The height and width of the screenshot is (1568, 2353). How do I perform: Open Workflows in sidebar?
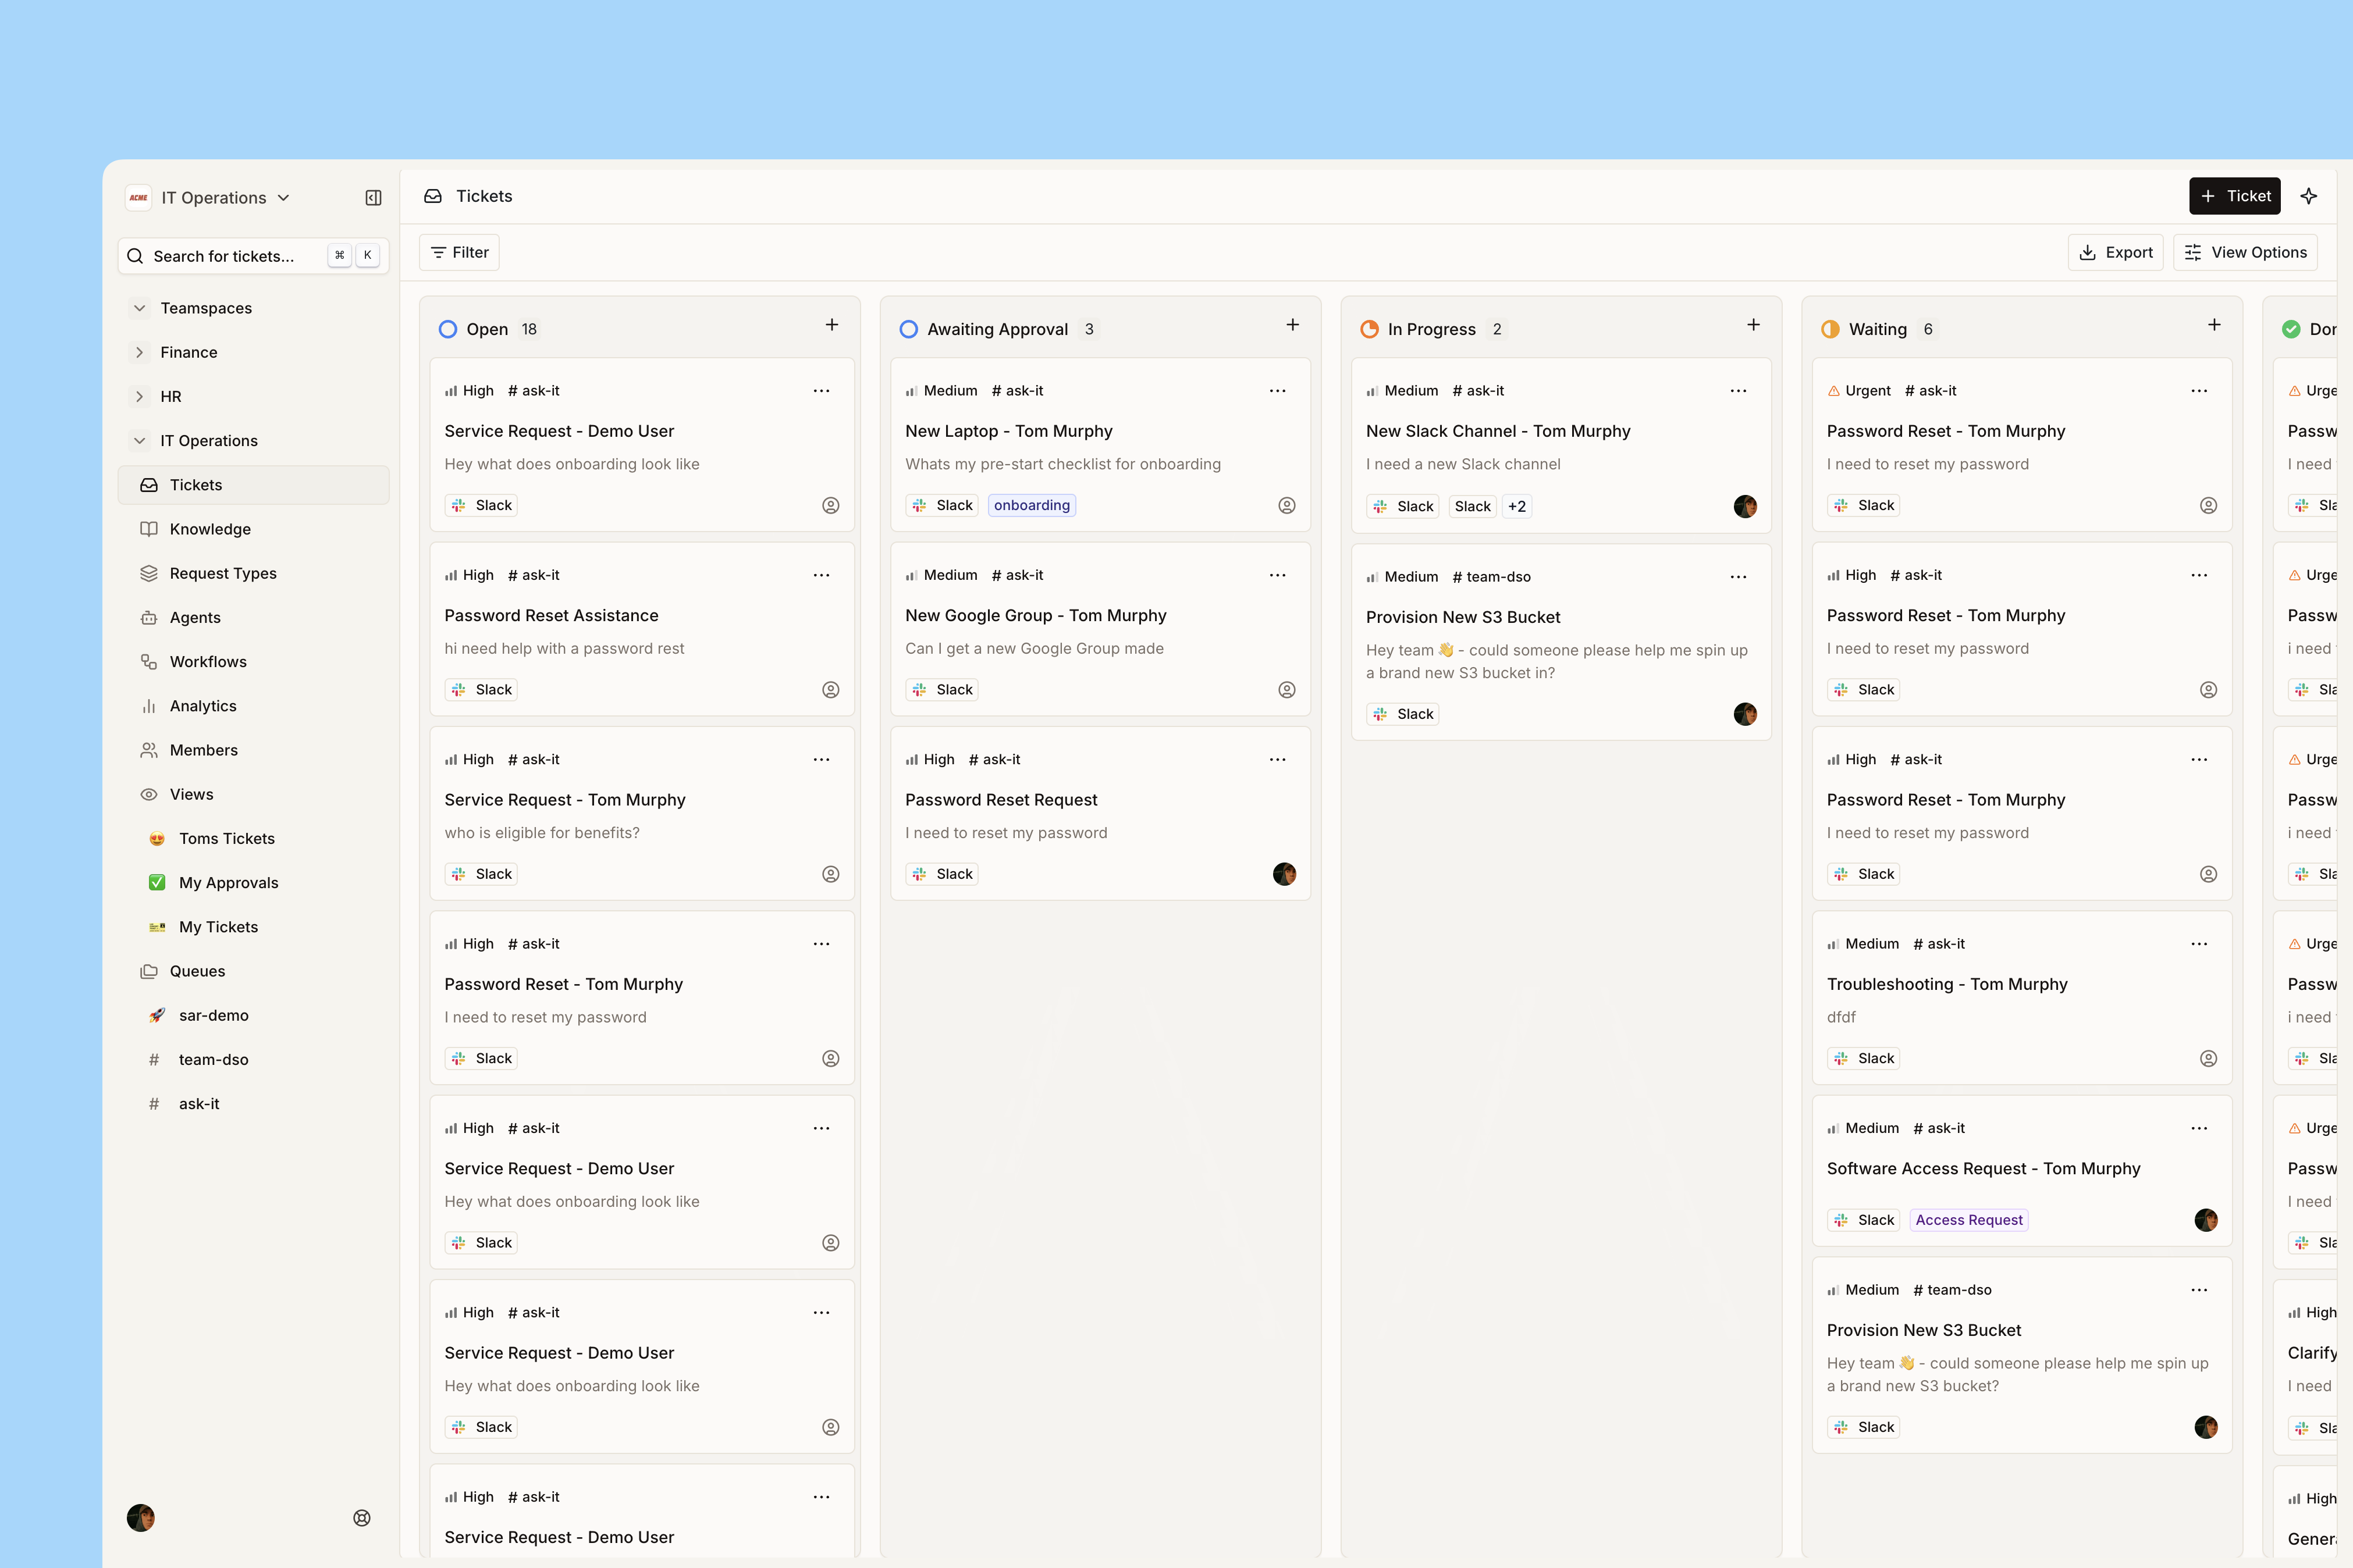click(x=208, y=662)
